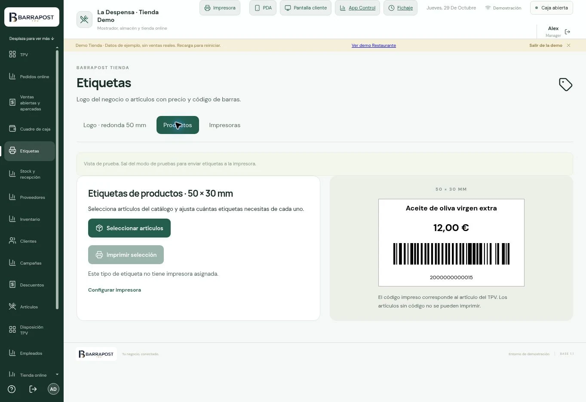Open Campañas in sidebar
586x402 pixels.
tap(29, 263)
